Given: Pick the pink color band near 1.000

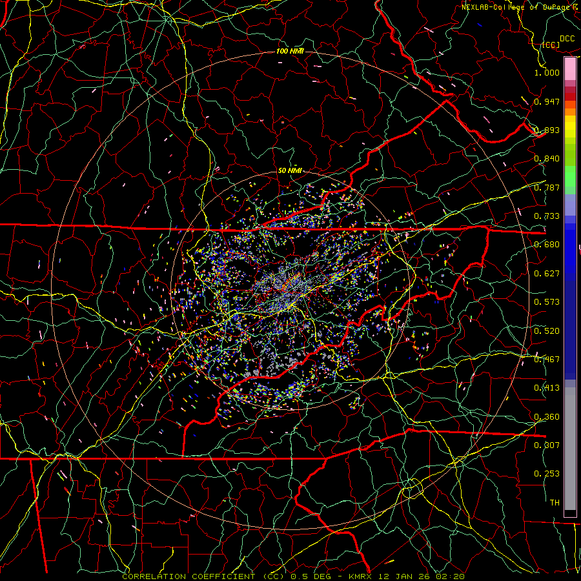Looking at the screenshot, I should point(570,68).
